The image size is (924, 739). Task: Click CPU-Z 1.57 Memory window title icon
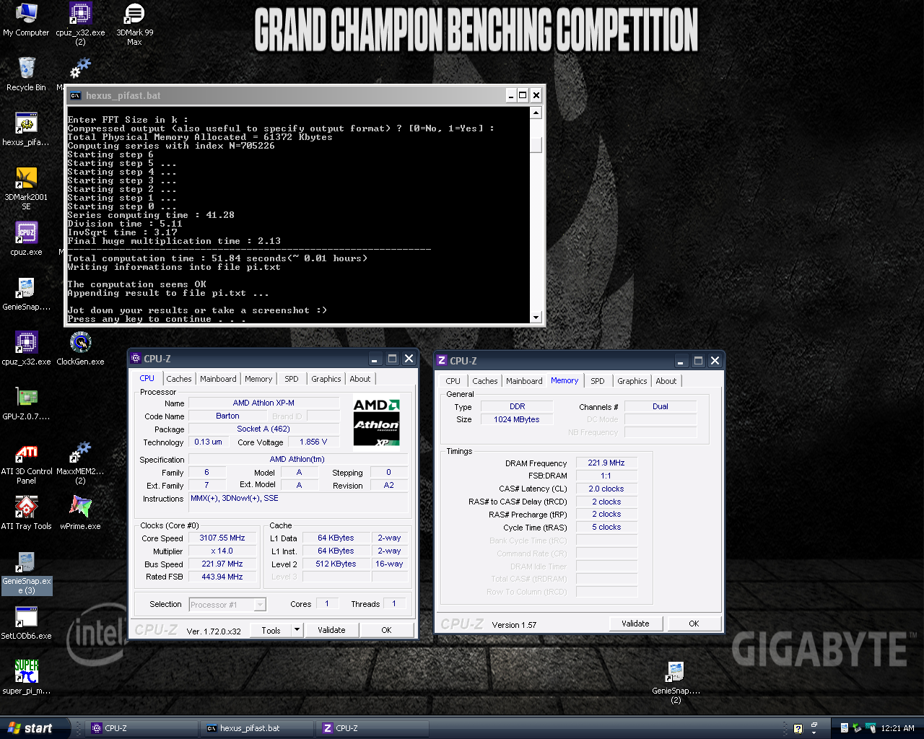click(442, 361)
